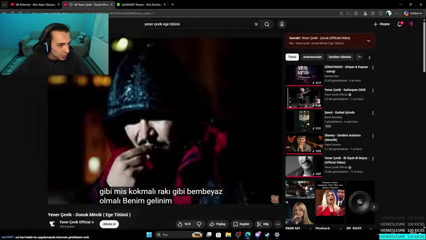Subscribe via the Abone ol button

(109, 224)
